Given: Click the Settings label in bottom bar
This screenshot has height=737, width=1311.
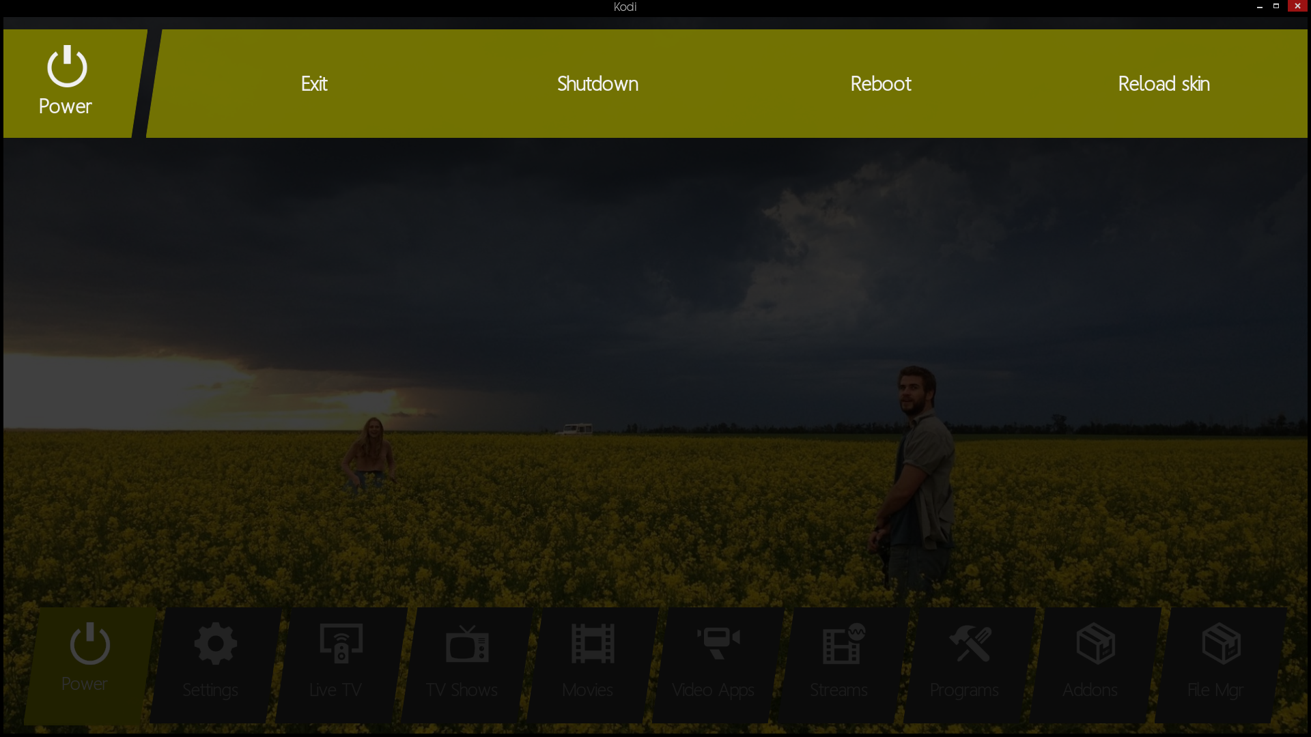Looking at the screenshot, I should tap(210, 690).
